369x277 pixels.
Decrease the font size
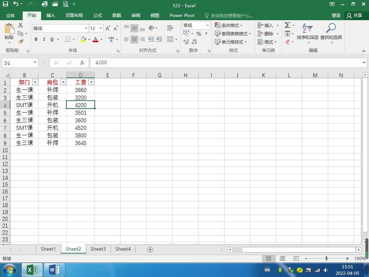[x=116, y=28]
